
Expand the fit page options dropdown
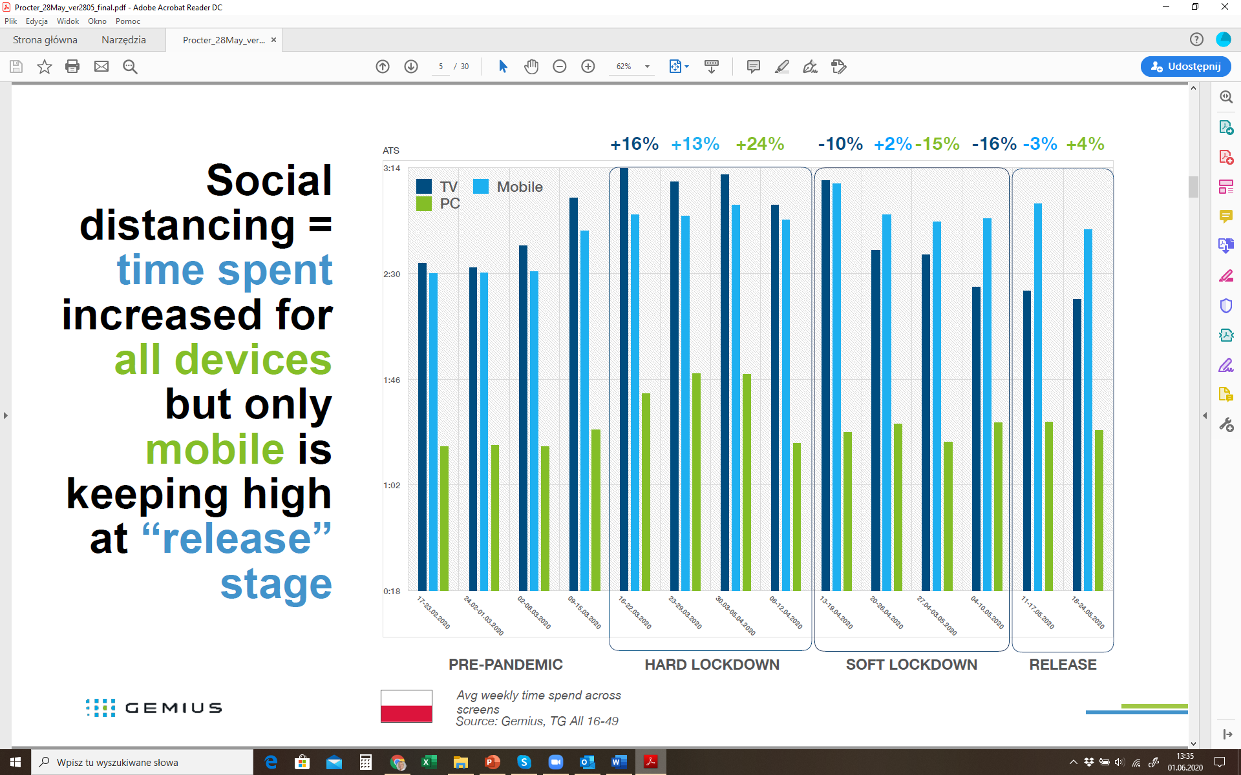coord(686,67)
